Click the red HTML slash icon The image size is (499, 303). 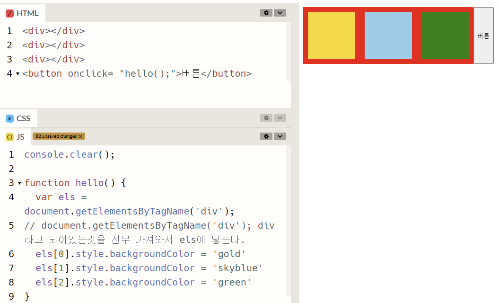(x=9, y=13)
